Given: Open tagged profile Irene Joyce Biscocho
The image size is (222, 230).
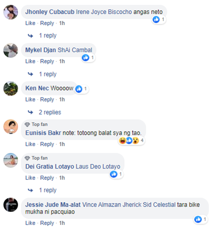Looking at the screenshot, I should point(104,12).
